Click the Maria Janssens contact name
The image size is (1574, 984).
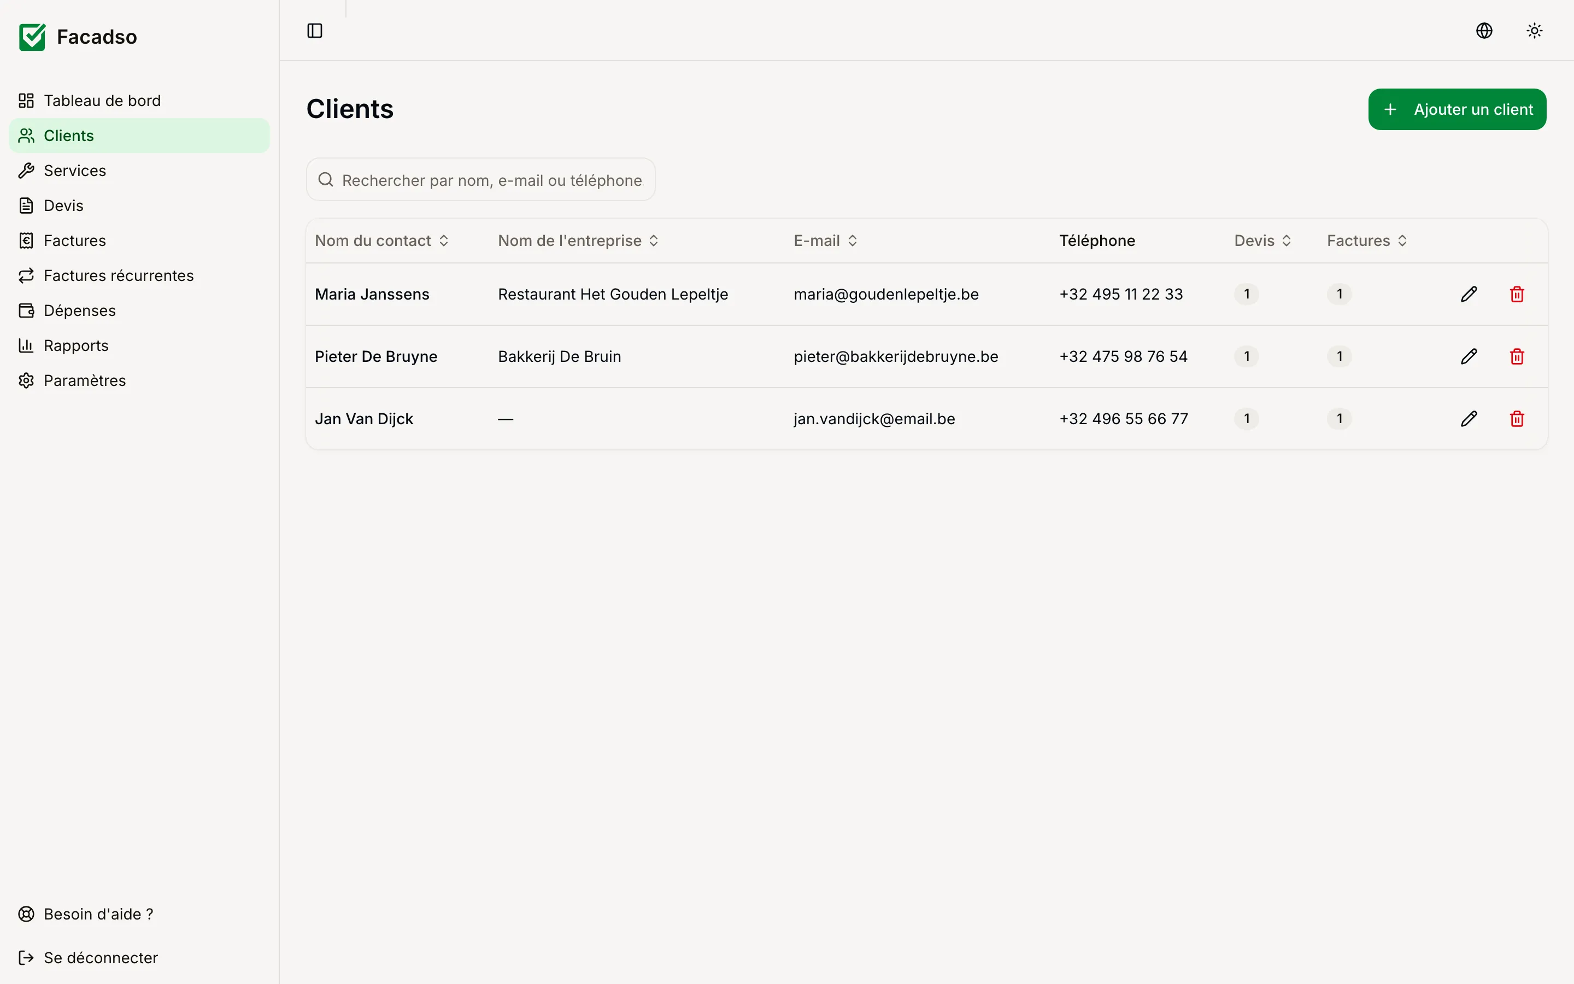(372, 294)
